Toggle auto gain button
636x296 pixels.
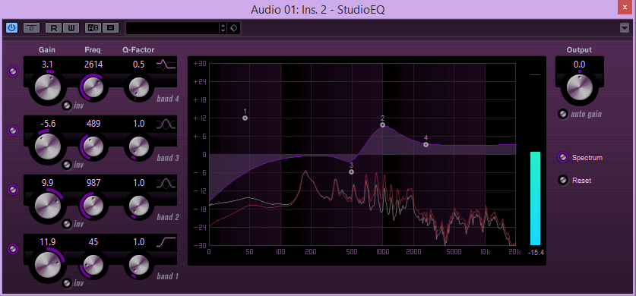coord(562,114)
